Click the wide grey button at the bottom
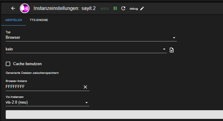The width and height of the screenshot is (223, 121). click(114, 115)
